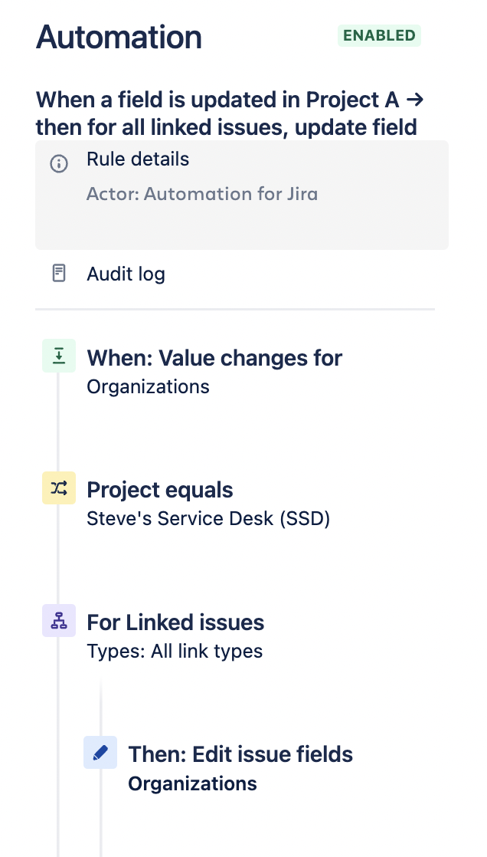Click the Actor: Automation for Jira text
This screenshot has width=487, height=857.
202,194
